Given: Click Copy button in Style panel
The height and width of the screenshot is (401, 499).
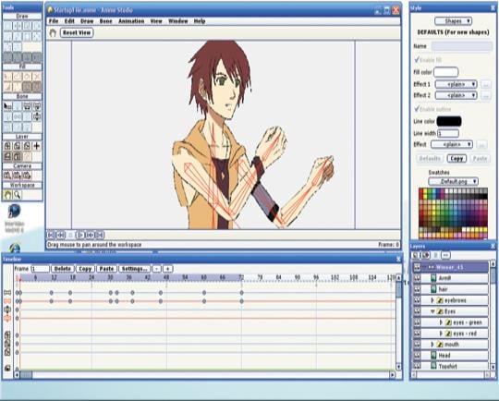Looking at the screenshot, I should pos(456,159).
